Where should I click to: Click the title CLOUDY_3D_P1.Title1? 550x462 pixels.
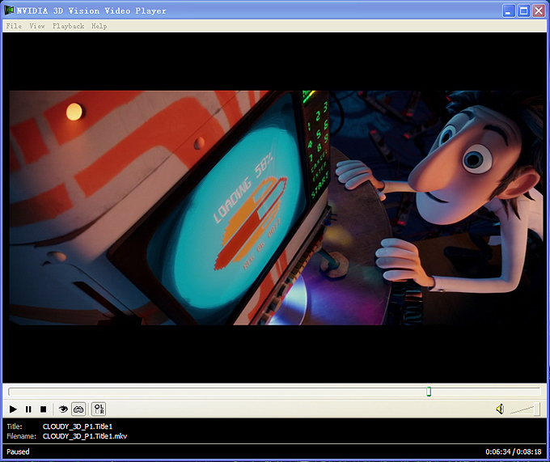78,426
